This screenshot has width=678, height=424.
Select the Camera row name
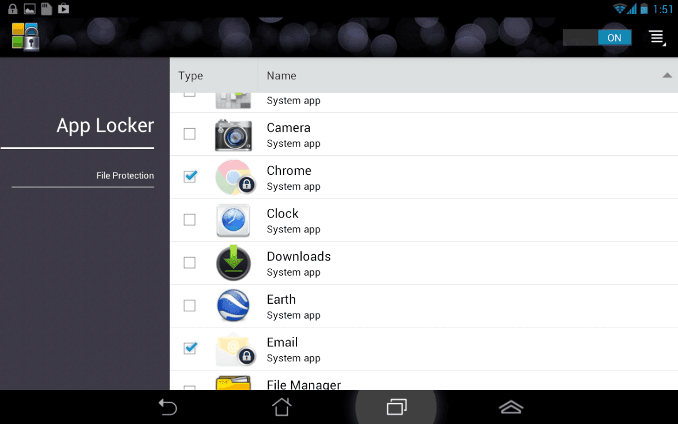[288, 128]
